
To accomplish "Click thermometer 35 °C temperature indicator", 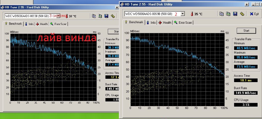I will coord(196,14).
